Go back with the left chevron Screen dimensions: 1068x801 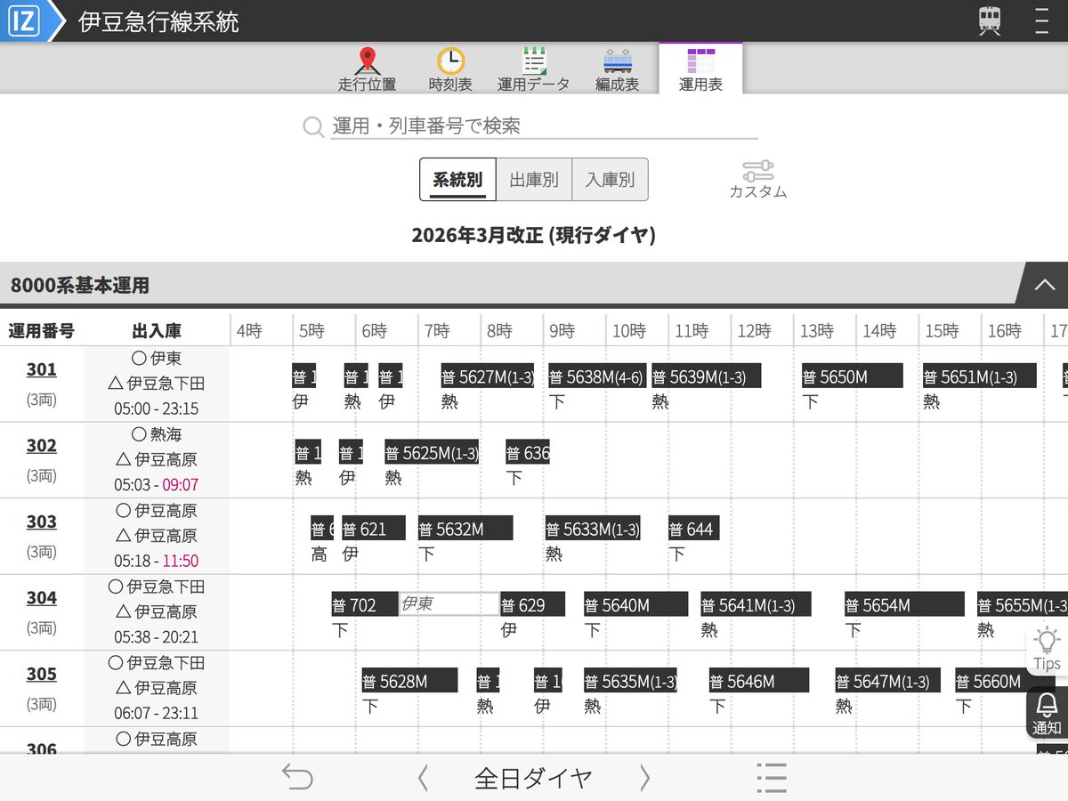422,777
